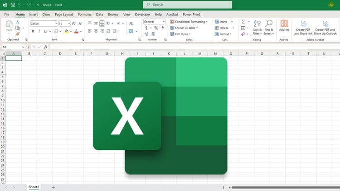Click the Save icon in title bar
The image size is (340, 191).
pos(13,5)
